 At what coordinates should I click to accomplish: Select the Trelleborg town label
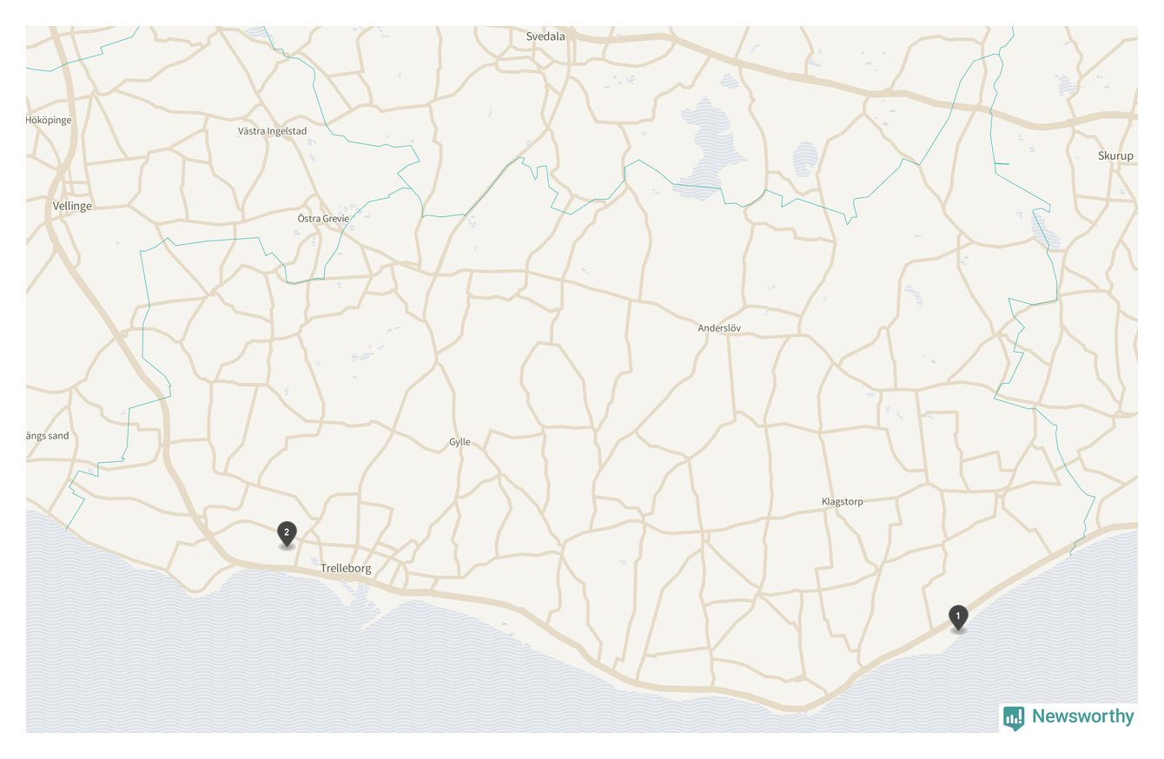346,569
